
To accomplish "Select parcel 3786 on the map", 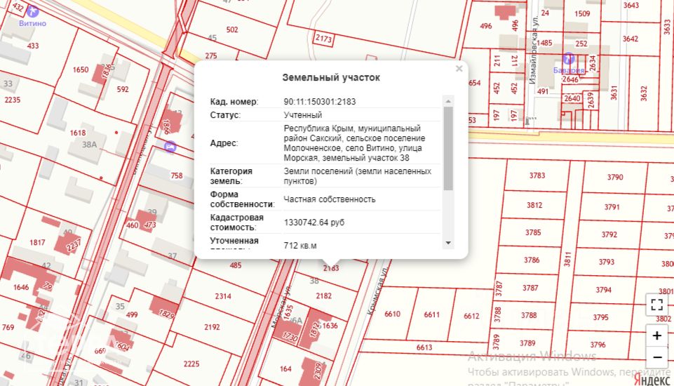I will click(532, 260).
